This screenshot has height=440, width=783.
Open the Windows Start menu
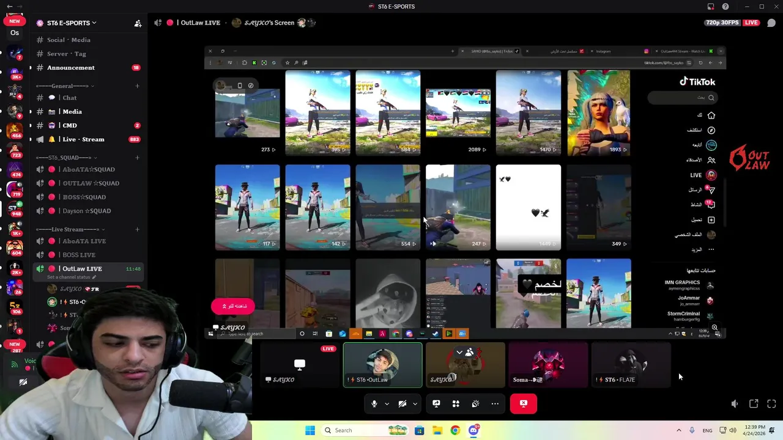click(310, 430)
